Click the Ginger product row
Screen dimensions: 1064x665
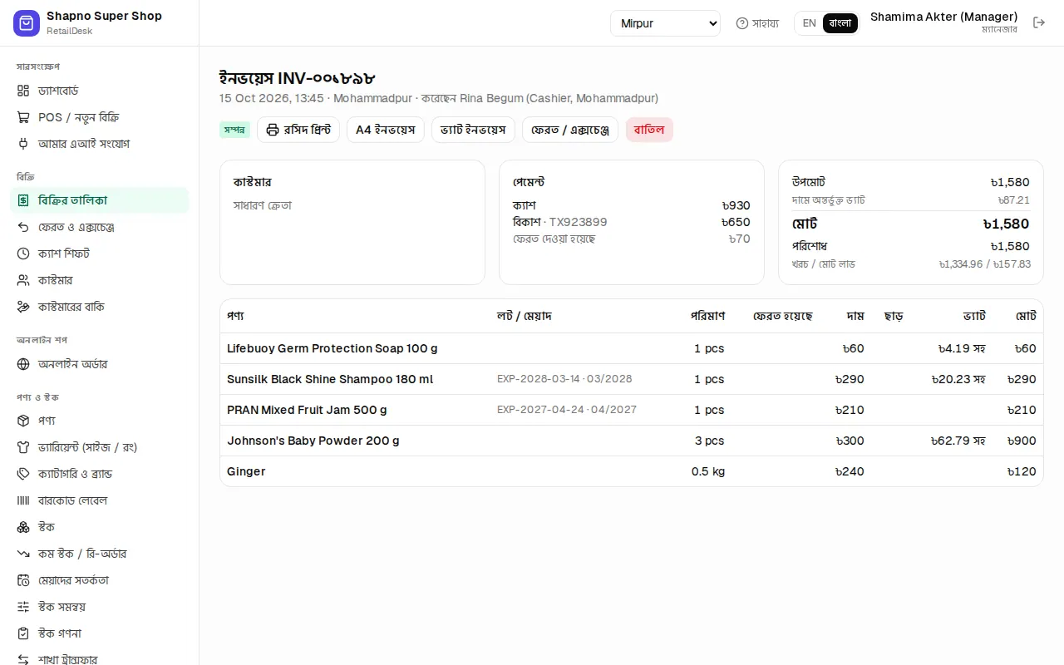coord(632,471)
